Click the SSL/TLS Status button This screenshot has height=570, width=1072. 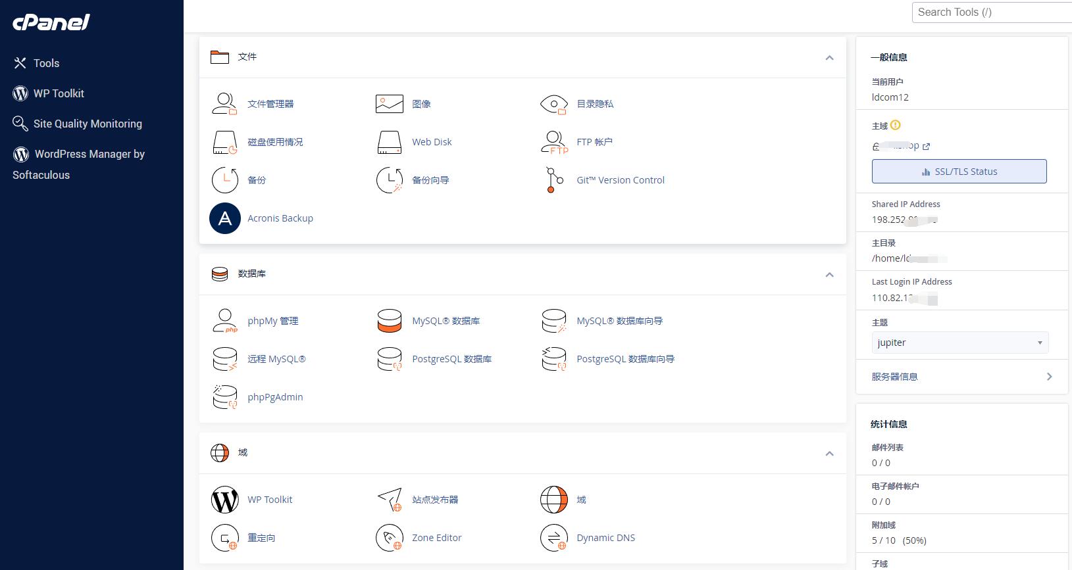click(x=959, y=172)
